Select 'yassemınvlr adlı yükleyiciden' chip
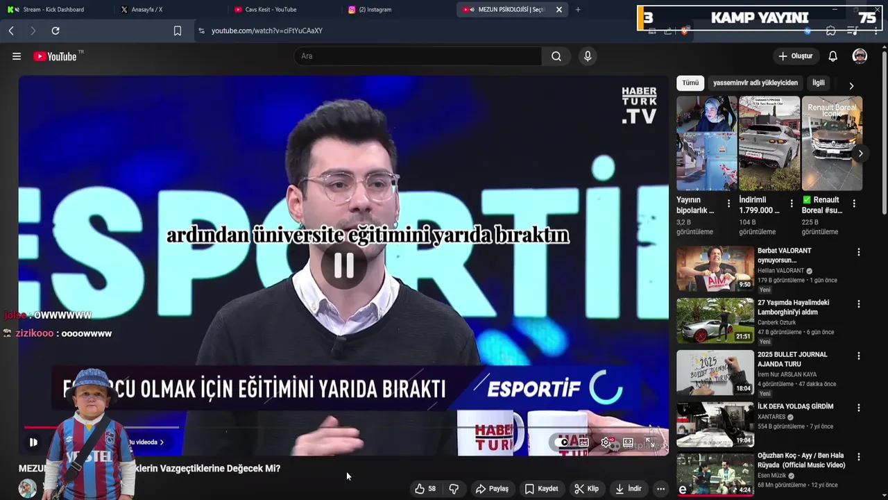Screen dimensions: 888x500 pyautogui.click(x=755, y=83)
